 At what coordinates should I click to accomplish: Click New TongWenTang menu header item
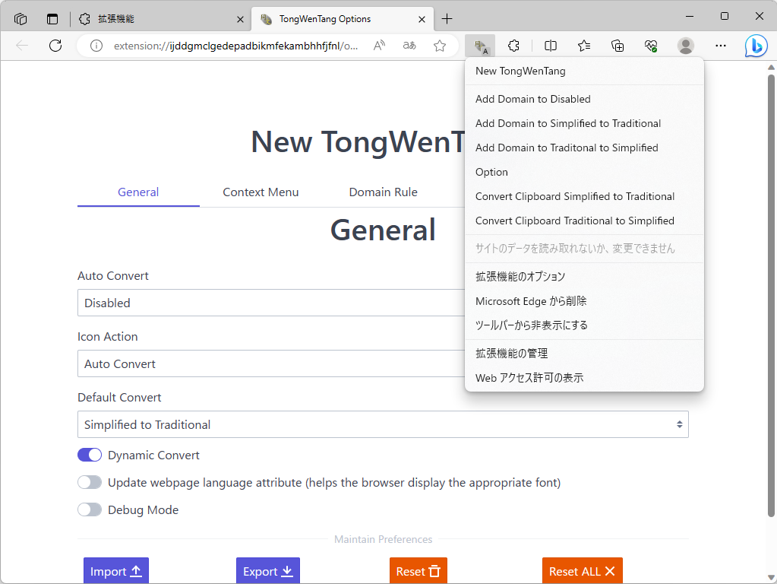(584, 71)
